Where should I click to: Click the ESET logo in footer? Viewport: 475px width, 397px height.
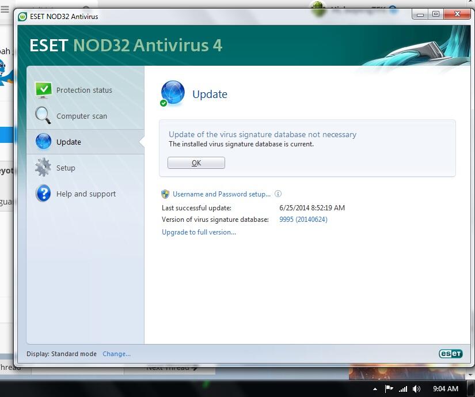(450, 353)
